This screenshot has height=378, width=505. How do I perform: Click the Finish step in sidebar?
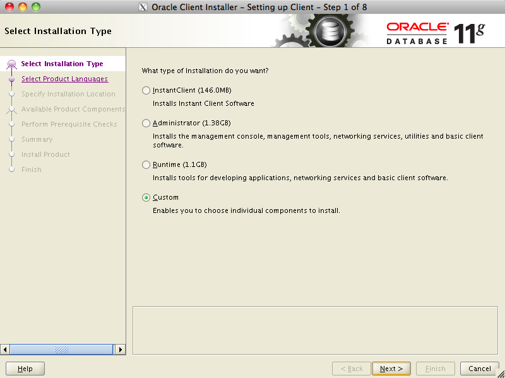(x=31, y=169)
